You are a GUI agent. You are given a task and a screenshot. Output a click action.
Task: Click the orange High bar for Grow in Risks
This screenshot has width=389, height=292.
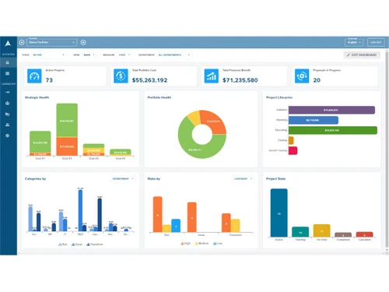[192, 217]
